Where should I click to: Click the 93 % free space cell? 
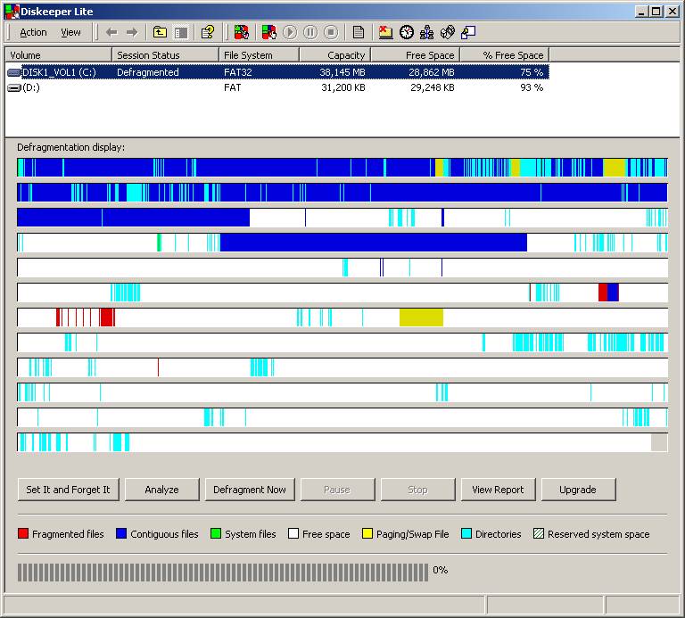tap(532, 87)
